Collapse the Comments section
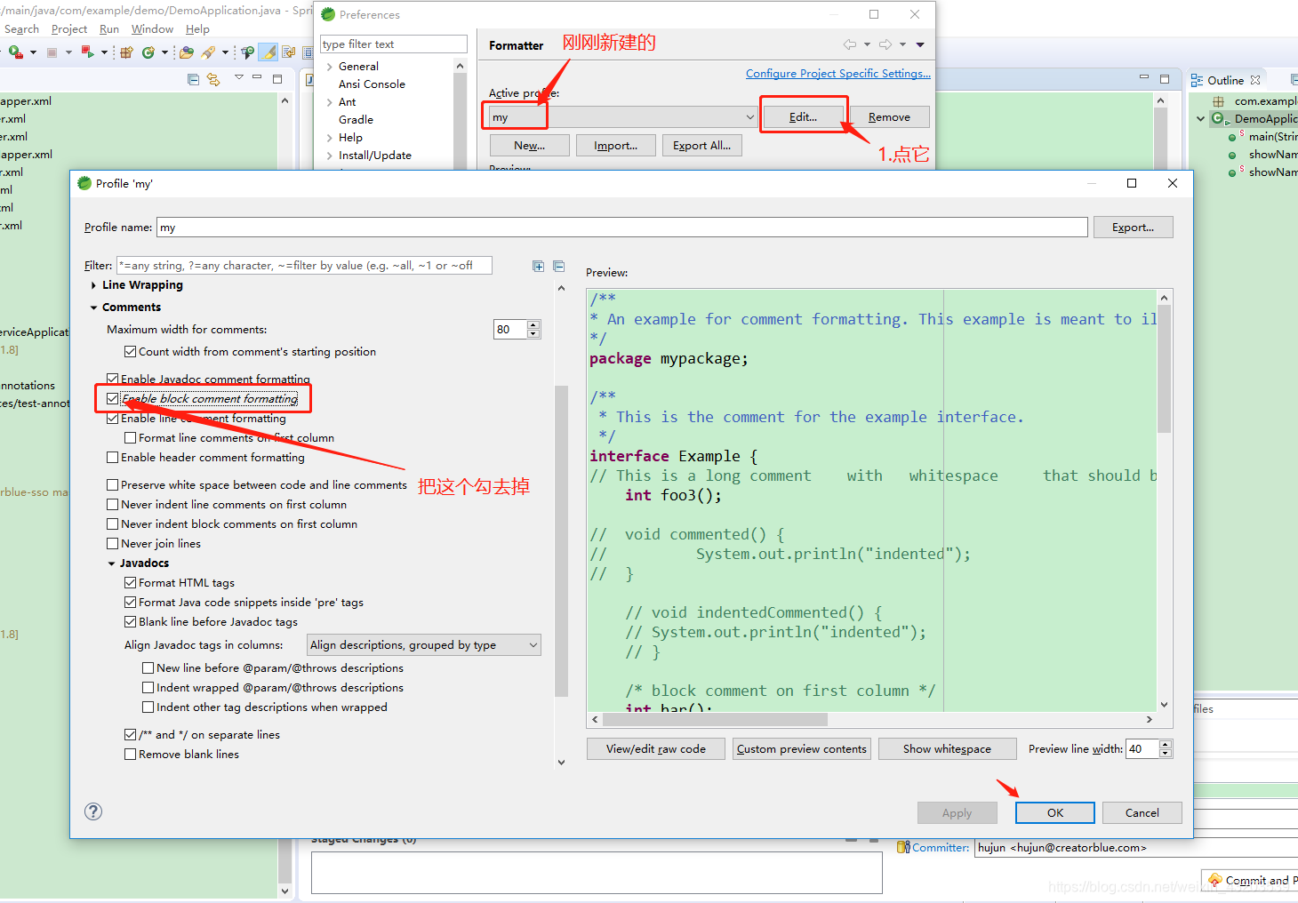 pyautogui.click(x=93, y=308)
